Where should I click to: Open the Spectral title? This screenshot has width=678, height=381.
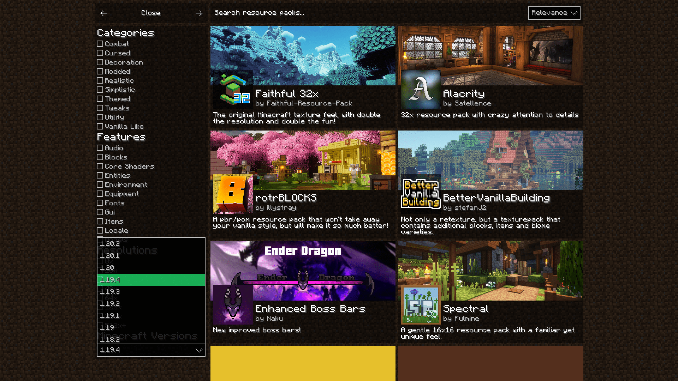point(466,309)
